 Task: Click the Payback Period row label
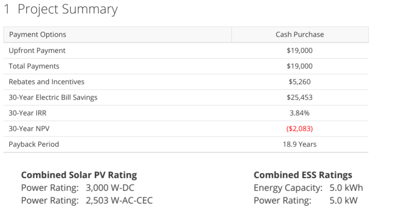coord(34,144)
